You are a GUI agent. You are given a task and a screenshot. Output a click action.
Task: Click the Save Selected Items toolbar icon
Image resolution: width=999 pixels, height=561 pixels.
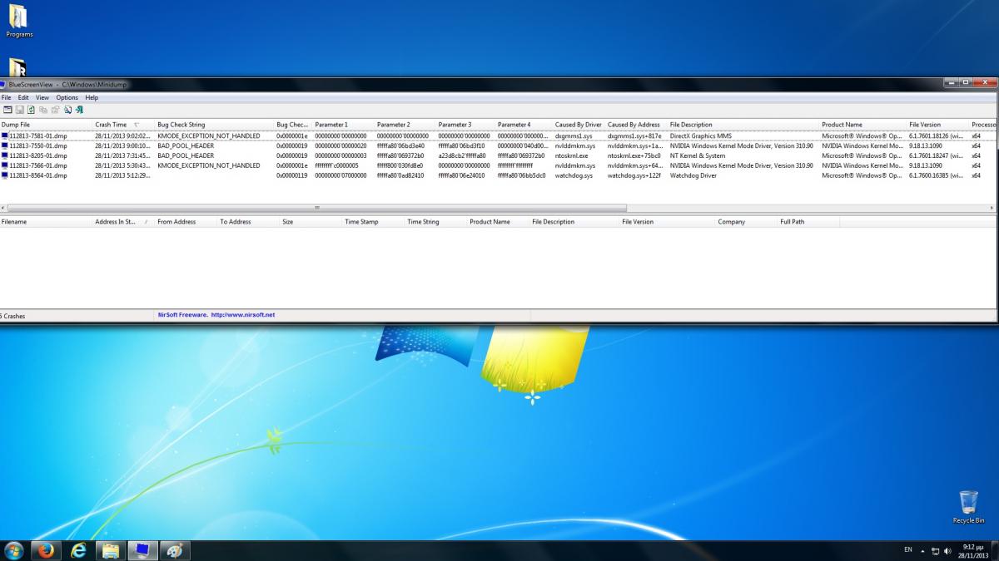(19, 110)
